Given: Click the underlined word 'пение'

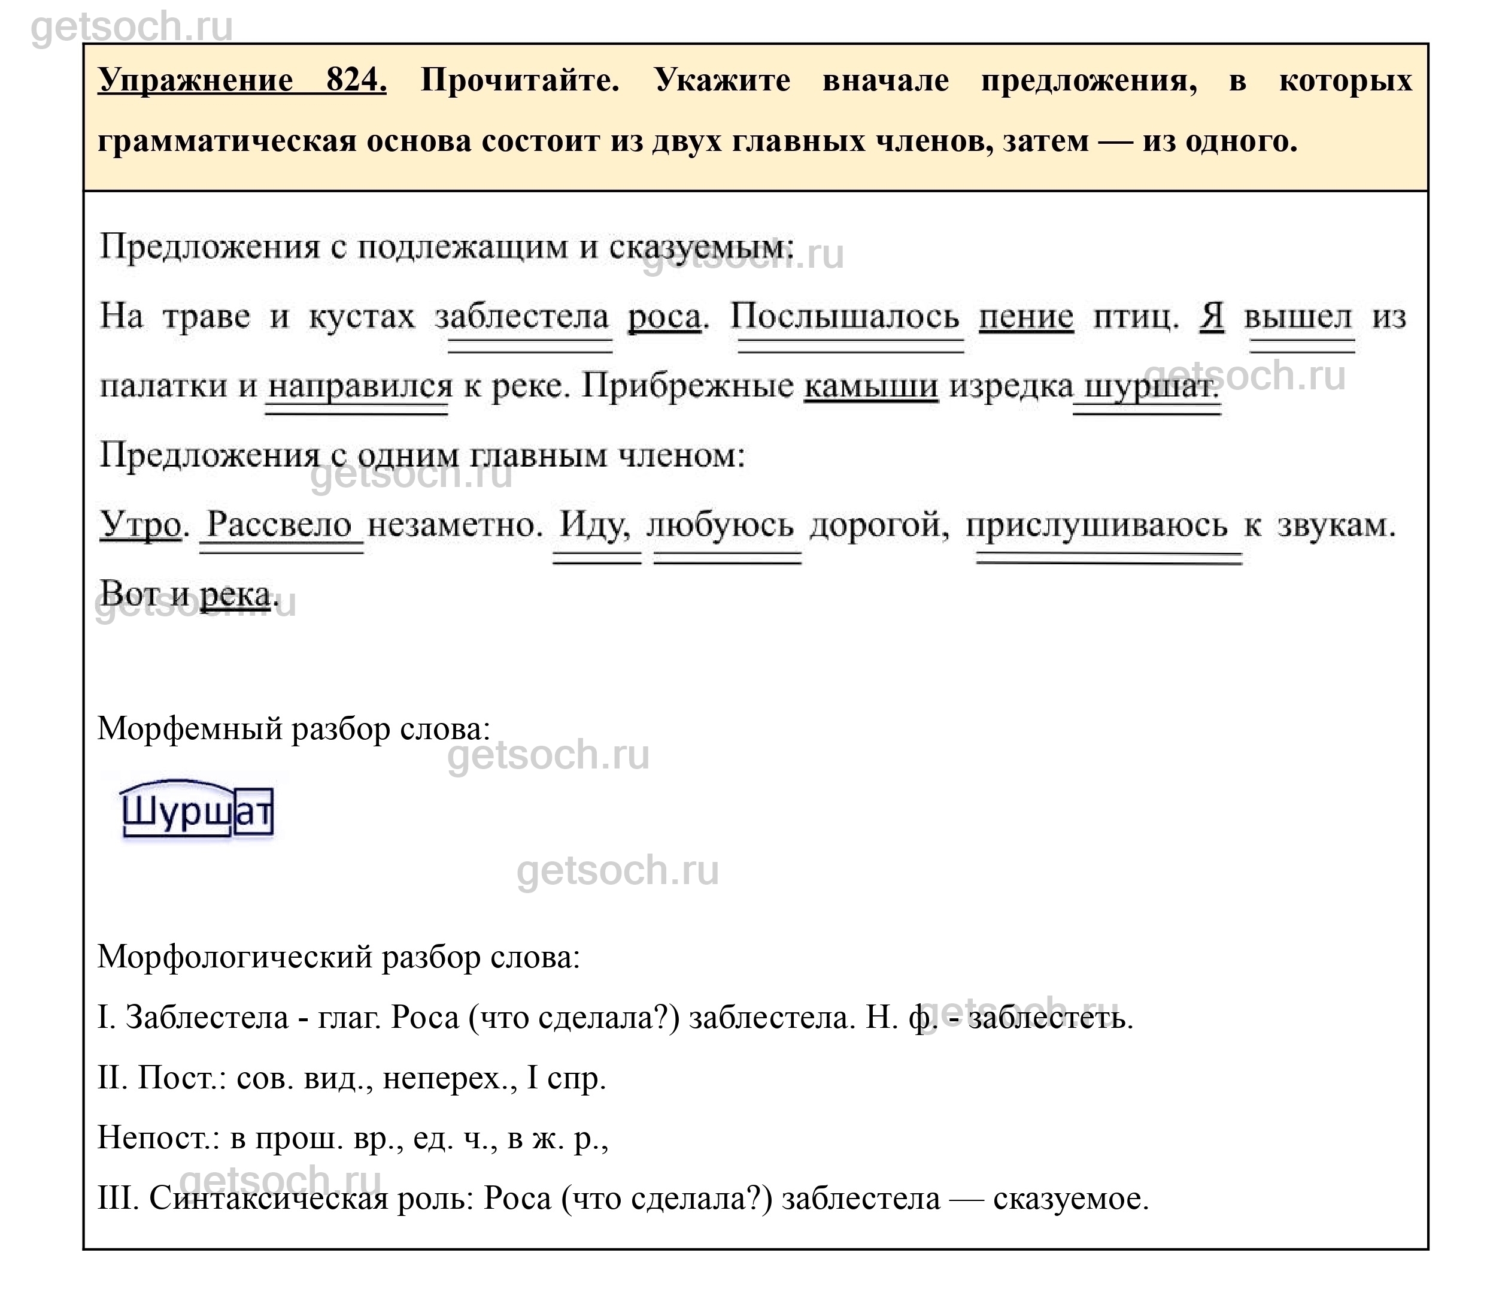Looking at the screenshot, I should click(1025, 317).
